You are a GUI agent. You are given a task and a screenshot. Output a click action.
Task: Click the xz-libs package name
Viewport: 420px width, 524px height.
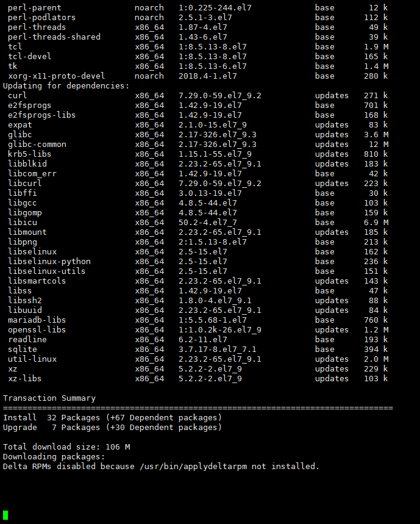(x=25, y=379)
